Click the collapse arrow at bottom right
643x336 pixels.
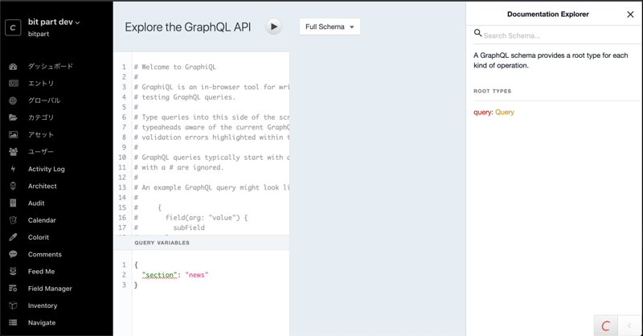(x=629, y=326)
